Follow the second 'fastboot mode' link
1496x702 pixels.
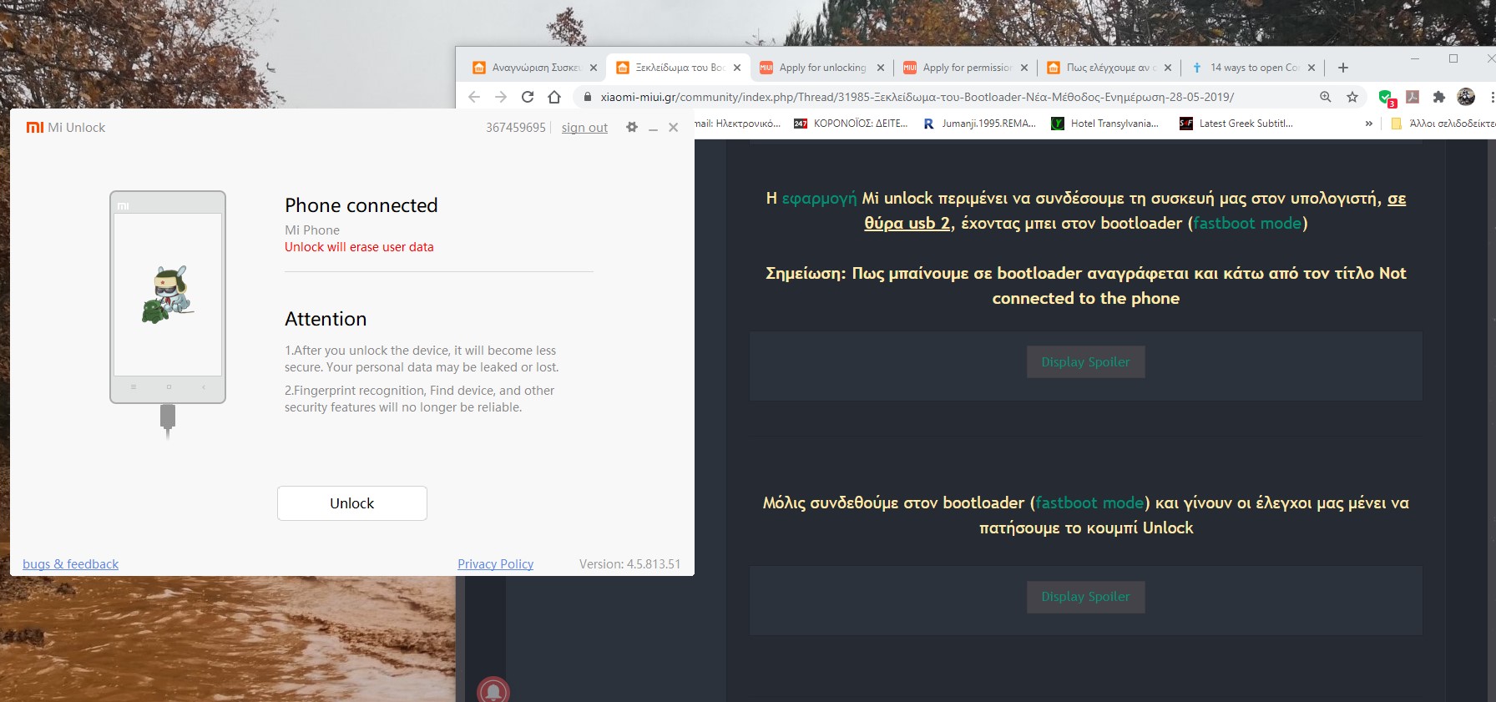[x=1089, y=503]
